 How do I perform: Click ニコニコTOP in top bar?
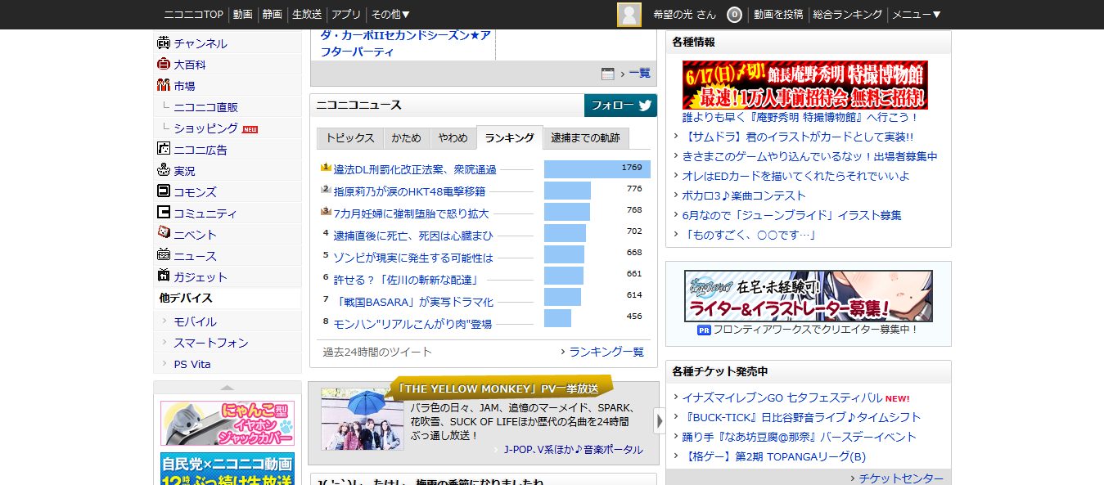point(194,15)
